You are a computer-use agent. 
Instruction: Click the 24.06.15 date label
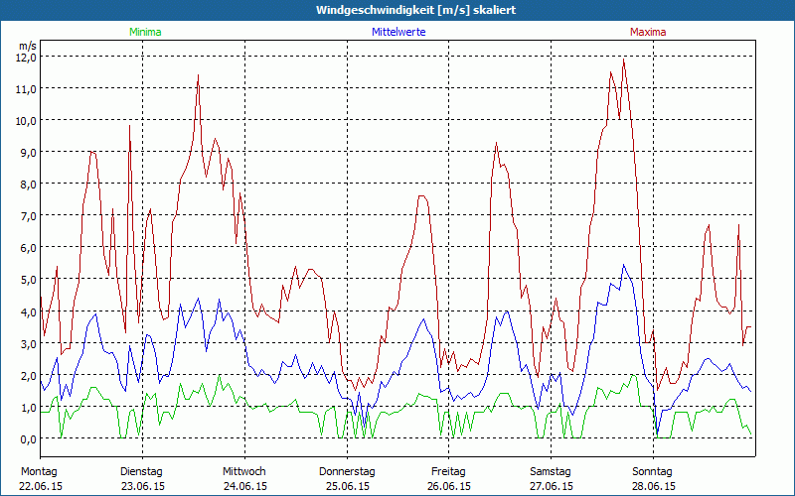click(x=244, y=486)
